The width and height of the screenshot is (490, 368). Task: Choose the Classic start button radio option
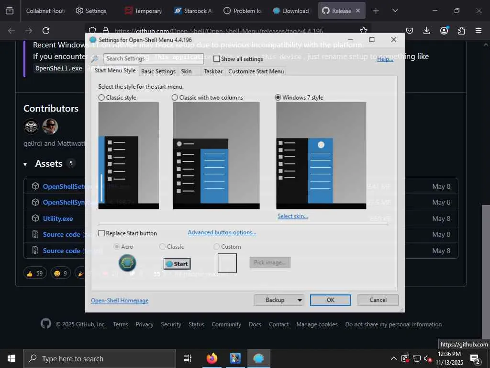click(x=162, y=247)
